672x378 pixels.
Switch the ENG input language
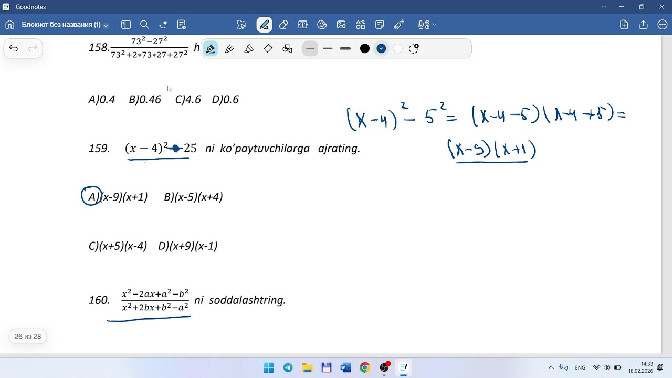(x=580, y=367)
